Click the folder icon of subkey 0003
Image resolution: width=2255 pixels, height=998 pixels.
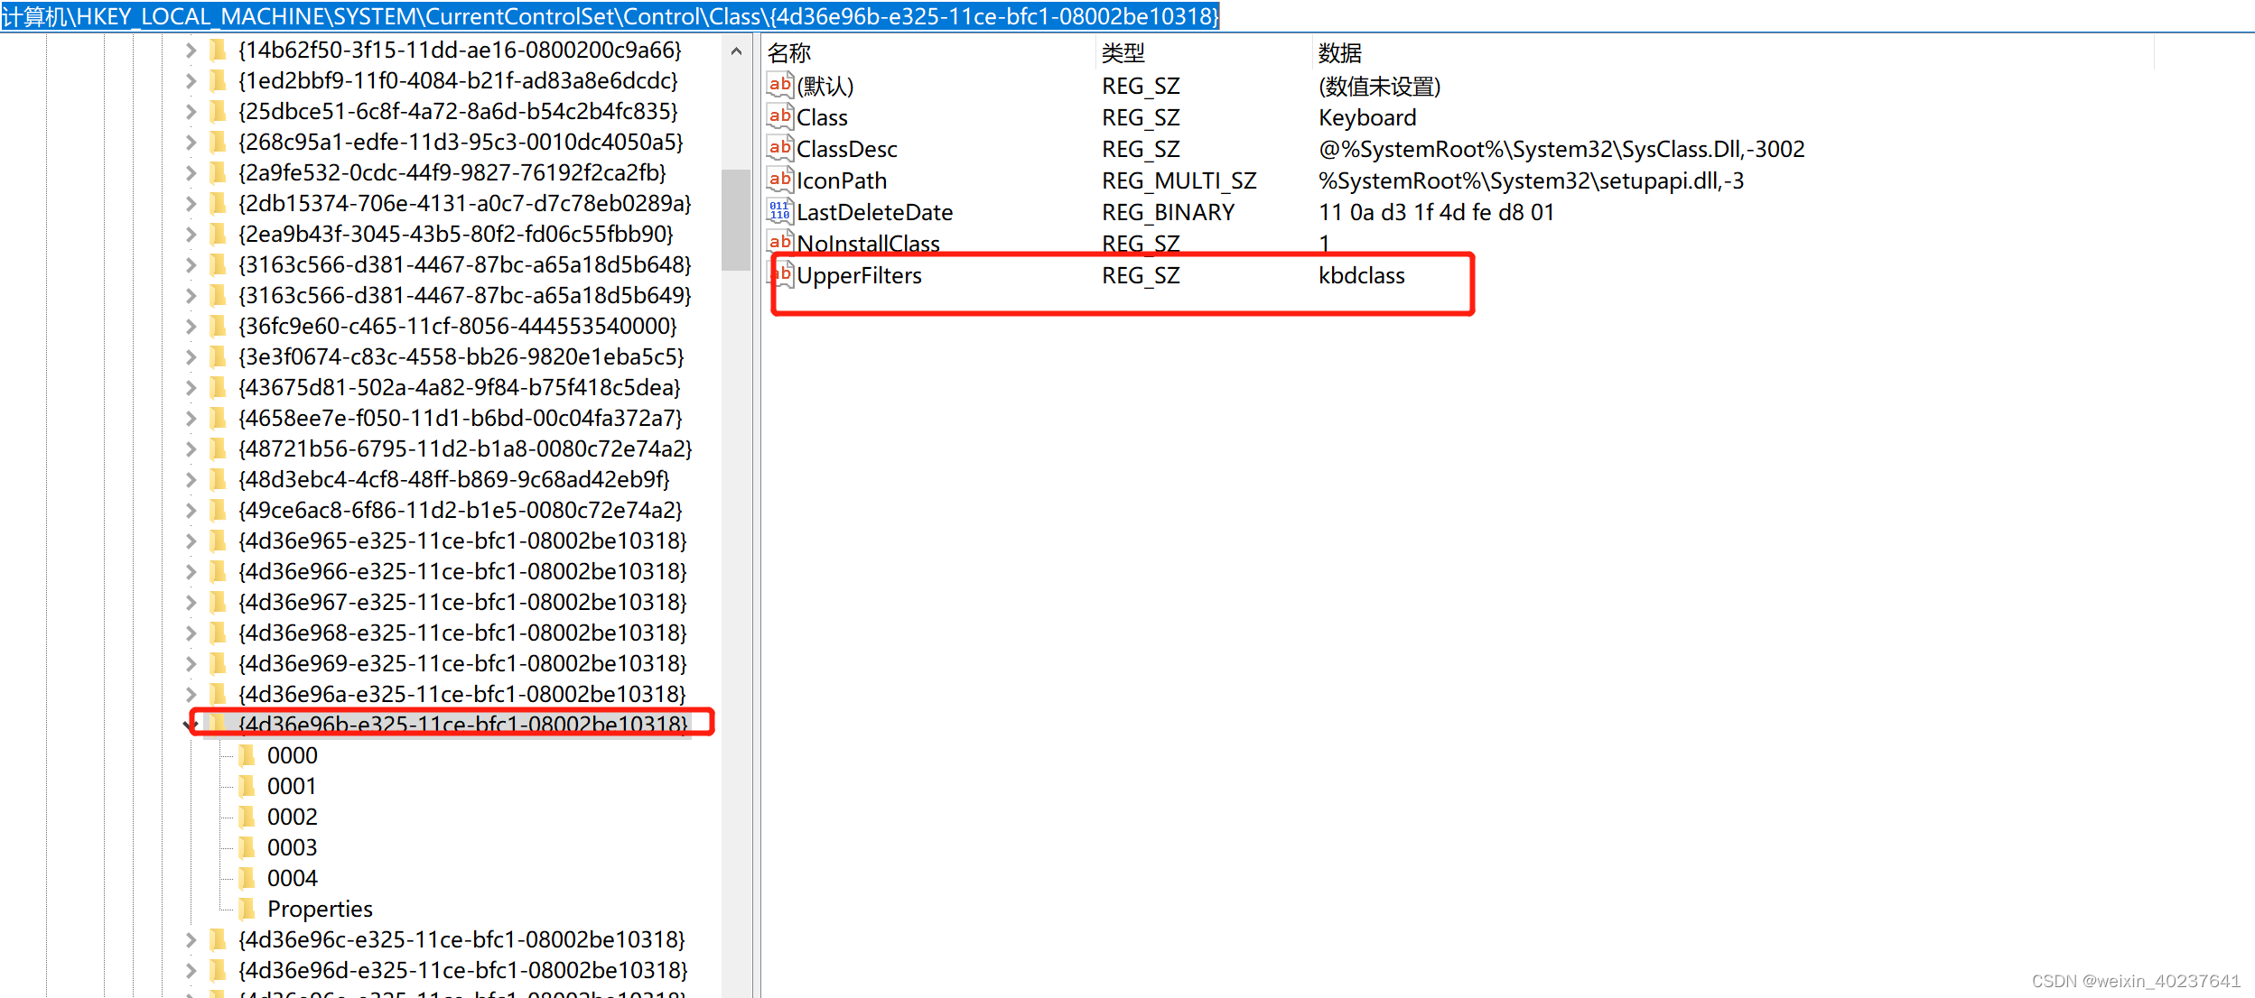point(247,847)
